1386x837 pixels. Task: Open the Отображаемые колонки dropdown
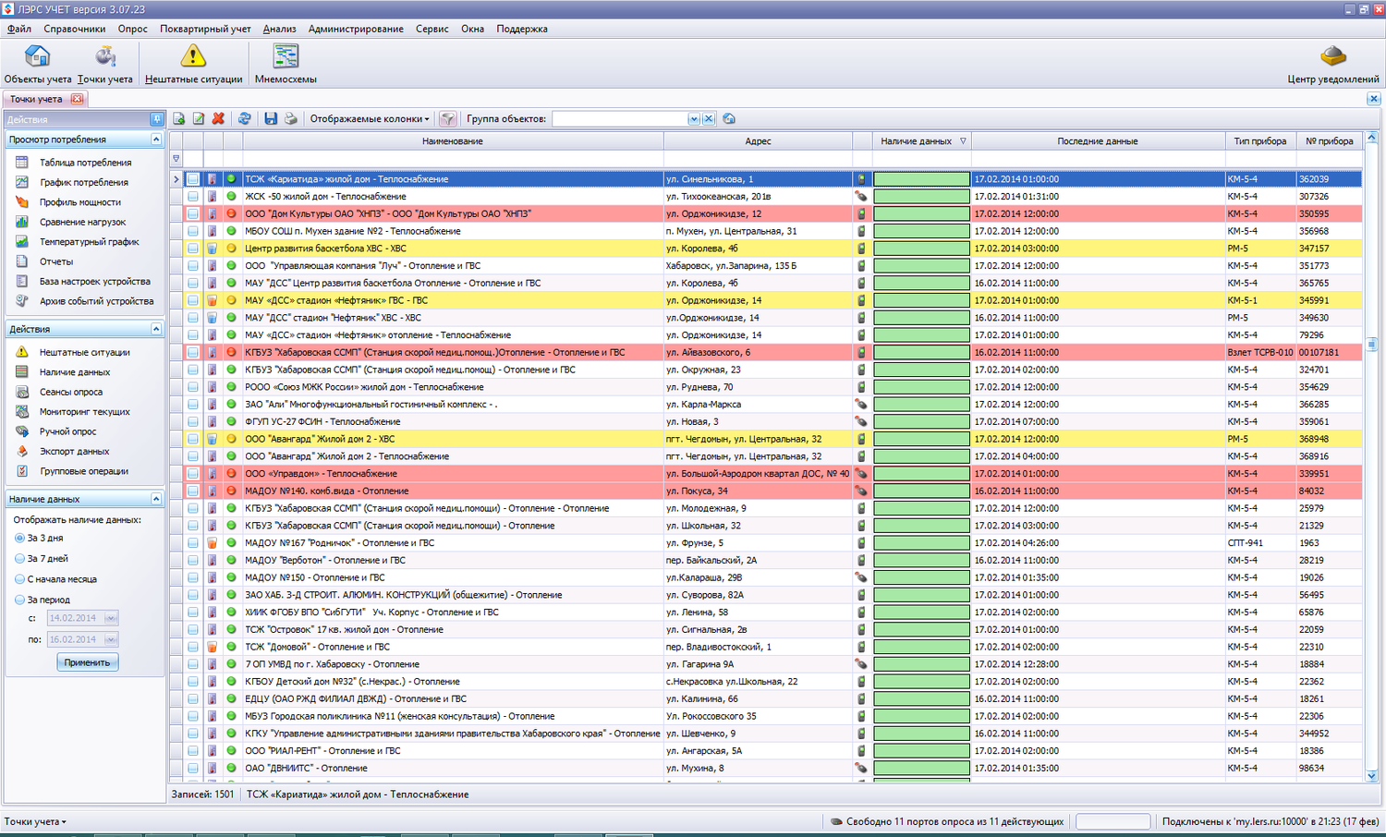(x=370, y=119)
